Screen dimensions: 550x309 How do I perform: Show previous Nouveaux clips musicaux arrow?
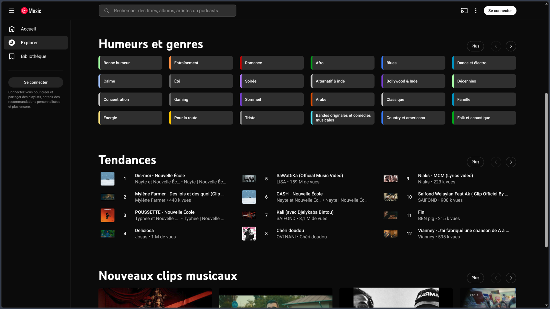496,278
